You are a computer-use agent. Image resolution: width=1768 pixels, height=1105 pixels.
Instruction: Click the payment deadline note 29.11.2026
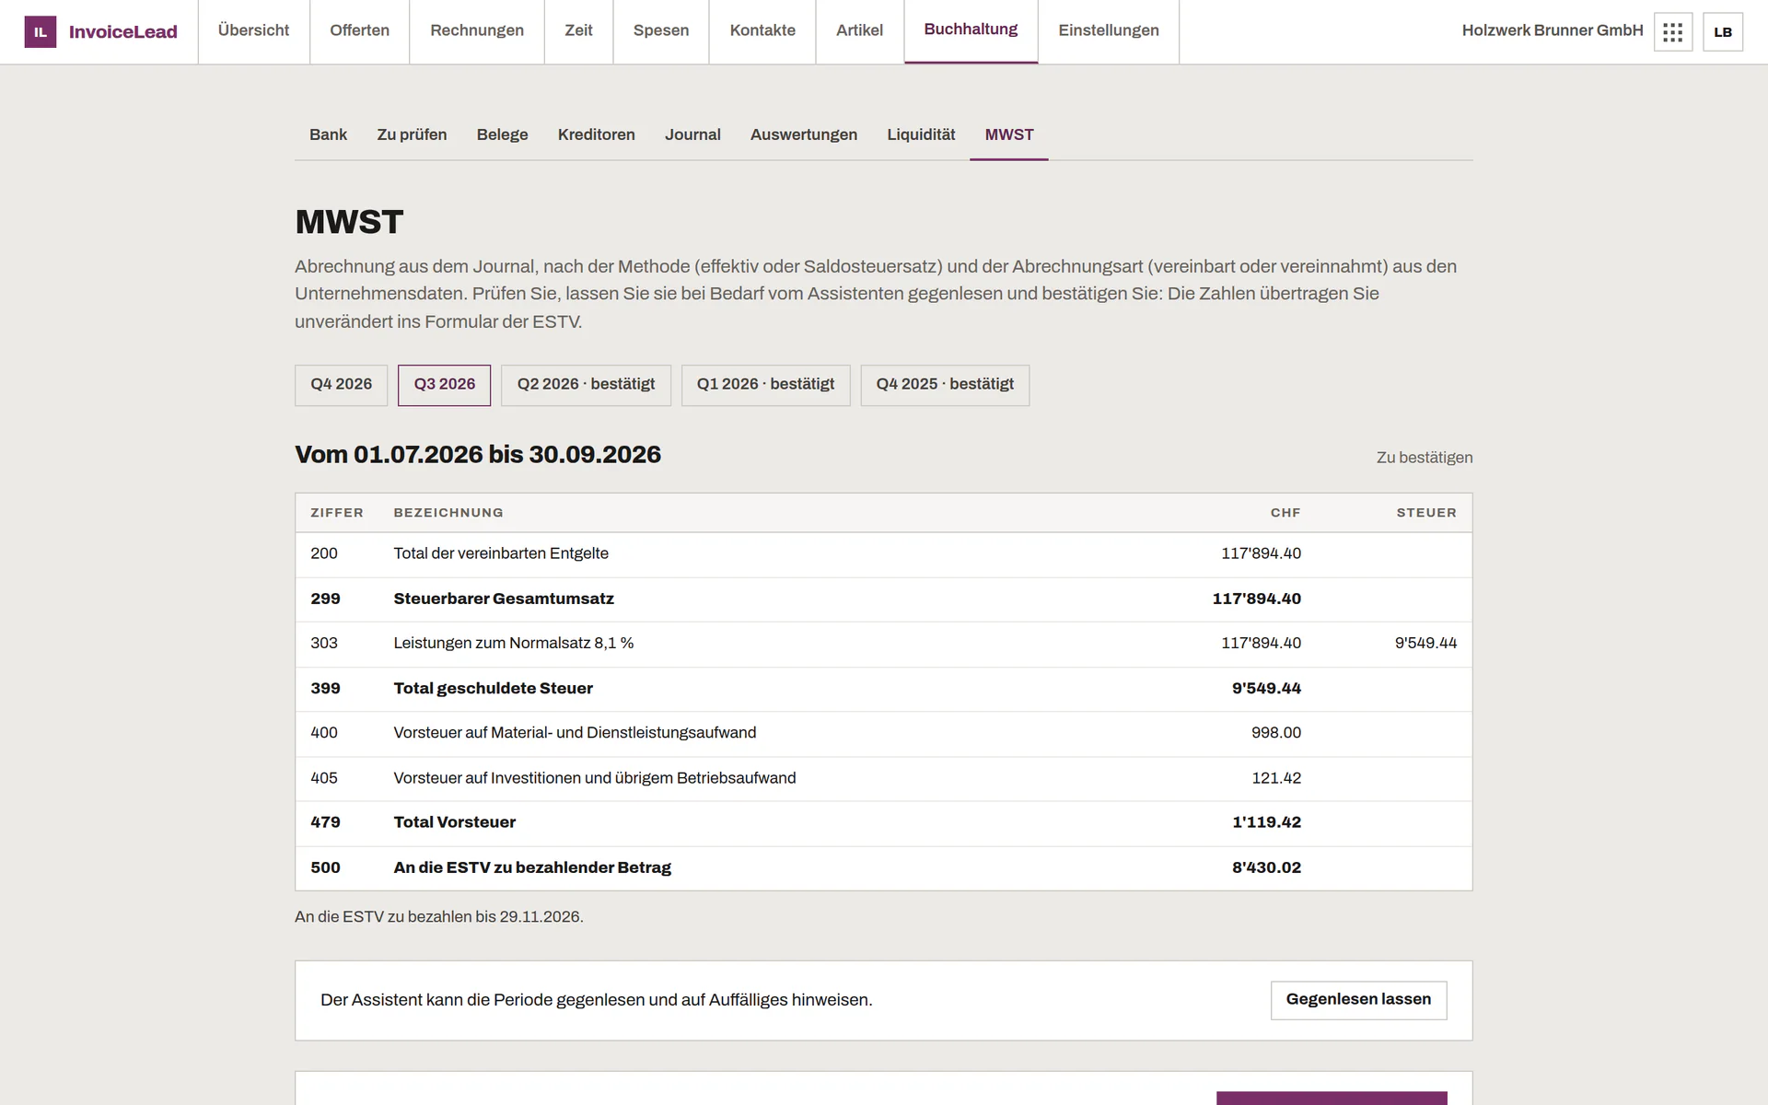click(438, 917)
